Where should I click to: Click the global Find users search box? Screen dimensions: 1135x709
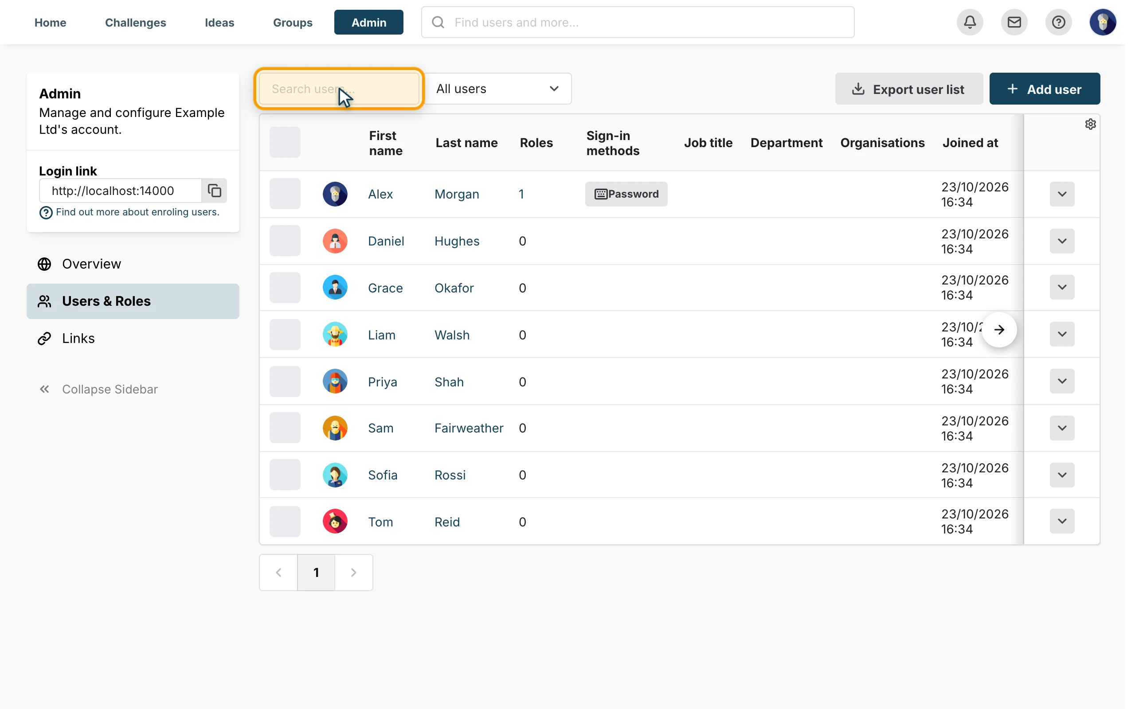click(x=638, y=22)
